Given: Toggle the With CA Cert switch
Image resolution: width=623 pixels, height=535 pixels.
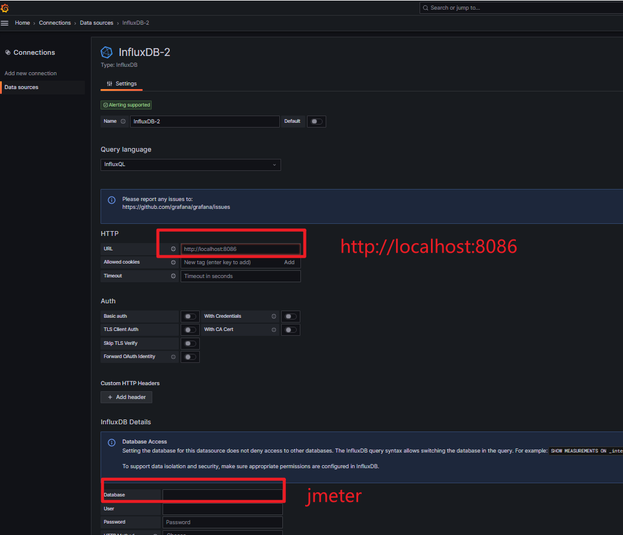Looking at the screenshot, I should pos(291,330).
